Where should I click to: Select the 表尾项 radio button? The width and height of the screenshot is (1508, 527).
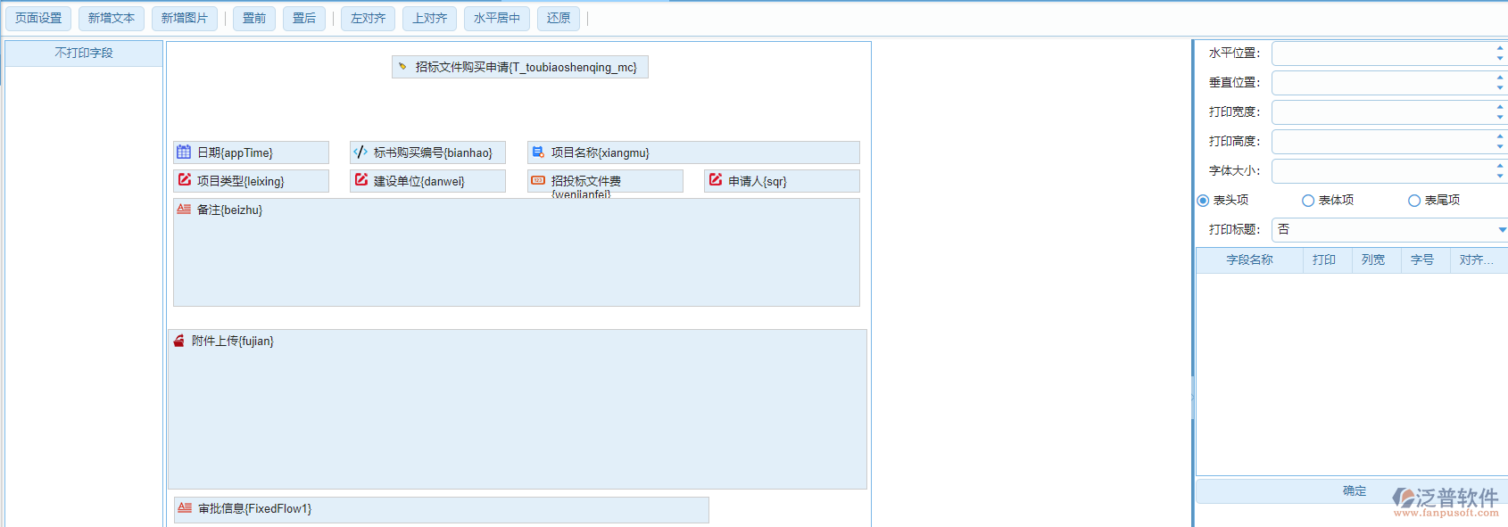pyautogui.click(x=1414, y=201)
